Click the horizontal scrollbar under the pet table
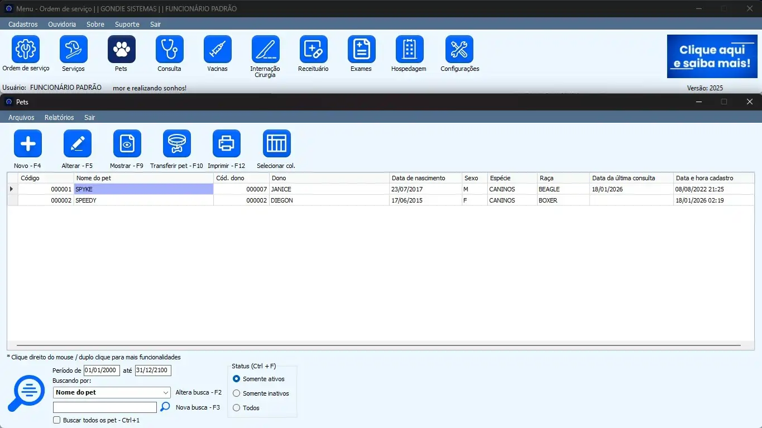This screenshot has height=428, width=762. click(378, 345)
